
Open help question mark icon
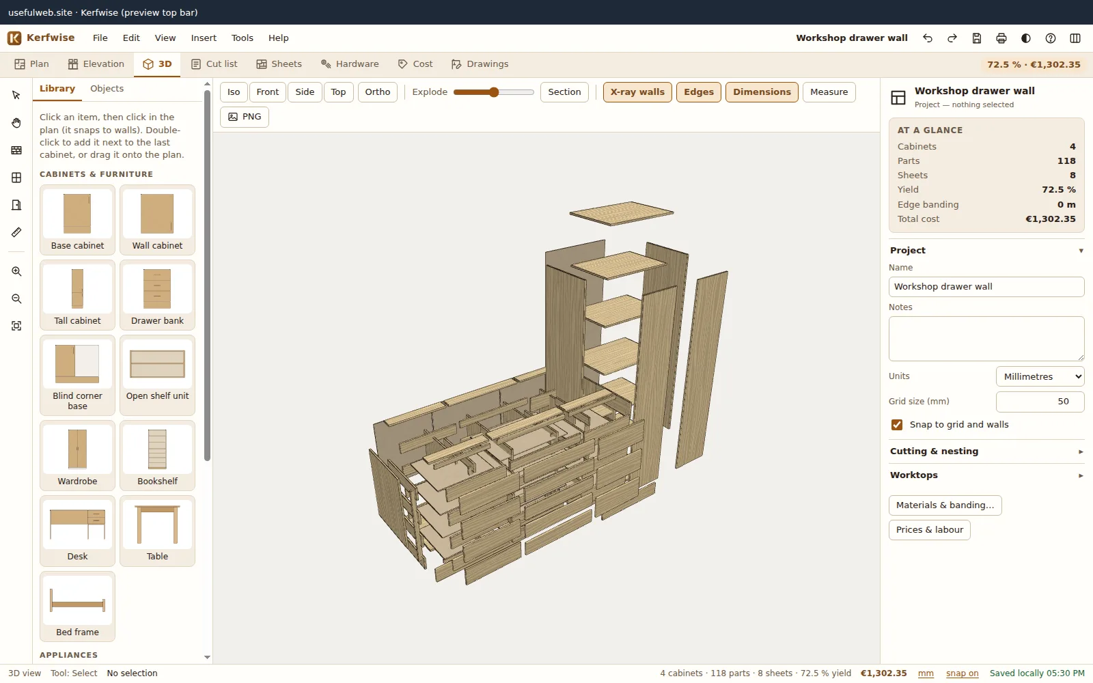point(1051,38)
